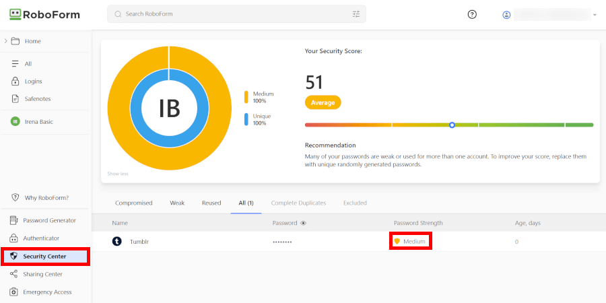Viewport: 606px width, 303px height.
Task: Click the orange Medium legend swatch
Action: pos(246,97)
